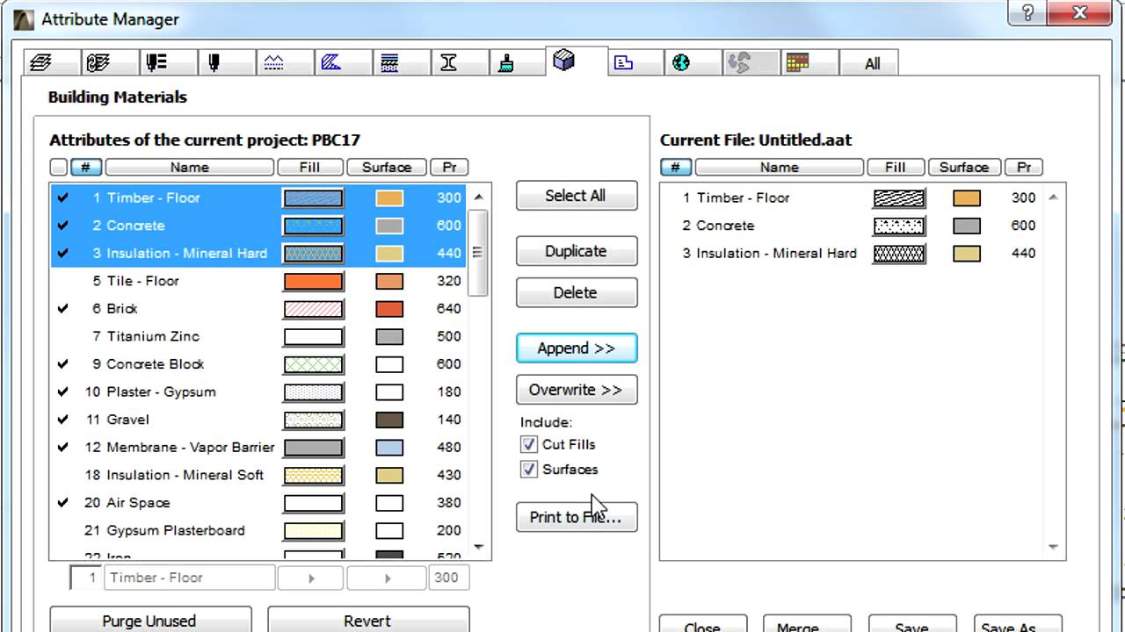Click the Duplicate button
This screenshot has height=632, width=1125.
point(576,251)
